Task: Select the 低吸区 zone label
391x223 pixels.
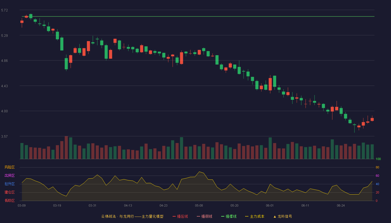Action: tap(9, 200)
